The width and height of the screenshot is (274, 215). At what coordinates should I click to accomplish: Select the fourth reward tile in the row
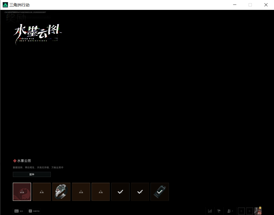(81, 192)
